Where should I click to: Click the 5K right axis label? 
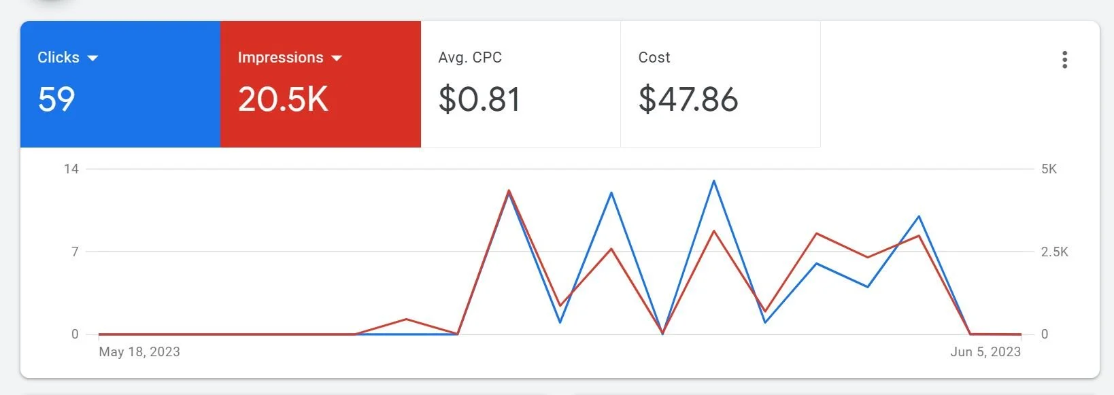pos(1049,169)
